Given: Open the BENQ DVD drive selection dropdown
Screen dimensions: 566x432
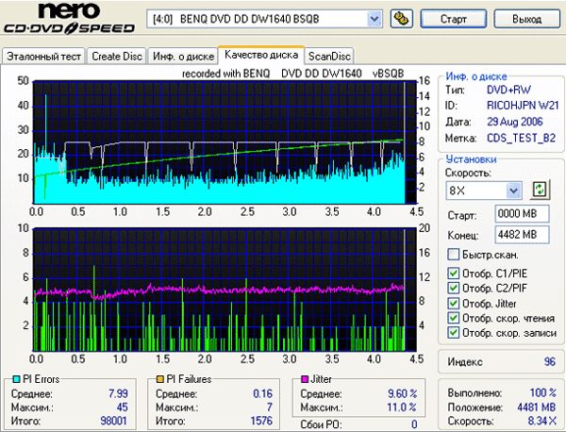Looking at the screenshot, I should (x=375, y=19).
